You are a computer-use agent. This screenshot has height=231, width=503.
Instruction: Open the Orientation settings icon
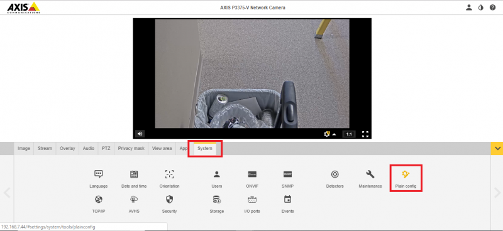[169, 175]
